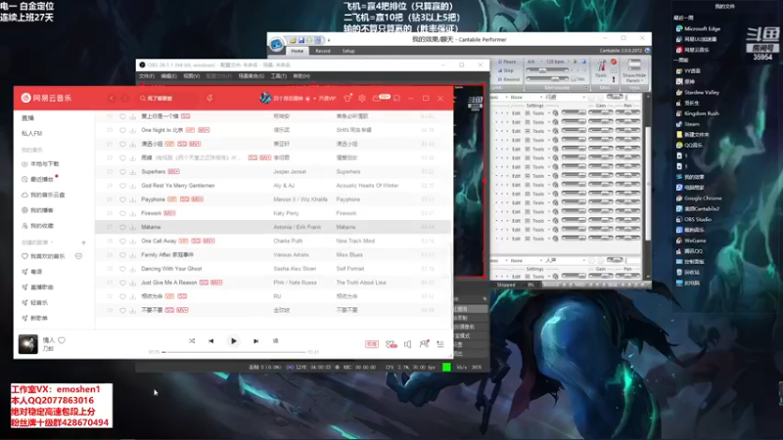Image resolution: width=783 pixels, height=440 pixels.
Task: Switch NetEase player to mini mode
Action: [396, 99]
